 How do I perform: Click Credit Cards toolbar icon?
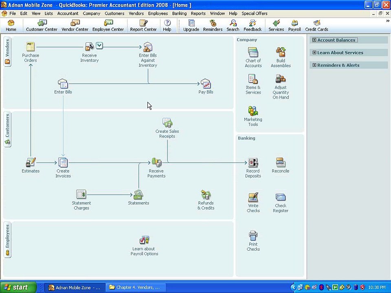[316, 26]
